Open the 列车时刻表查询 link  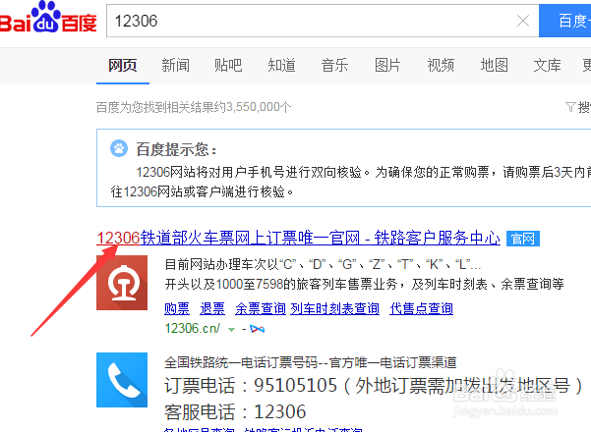coord(334,308)
